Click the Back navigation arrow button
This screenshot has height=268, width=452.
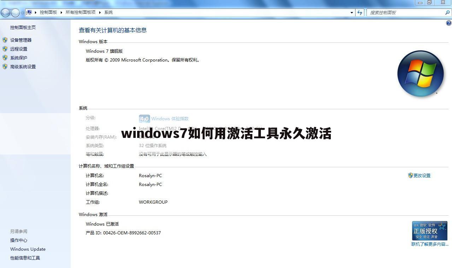click(x=5, y=13)
